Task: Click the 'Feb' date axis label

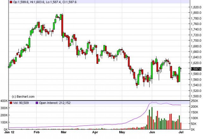Action: pyautogui.click(x=36, y=132)
